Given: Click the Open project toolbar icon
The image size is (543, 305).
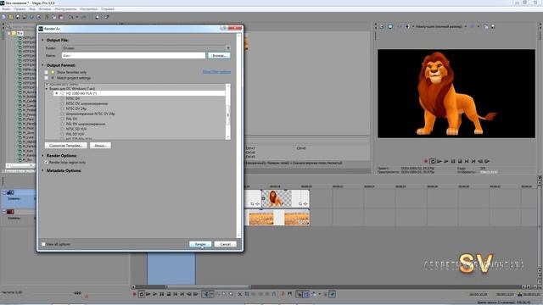Looking at the screenshot, I should pyautogui.click(x=11, y=17).
